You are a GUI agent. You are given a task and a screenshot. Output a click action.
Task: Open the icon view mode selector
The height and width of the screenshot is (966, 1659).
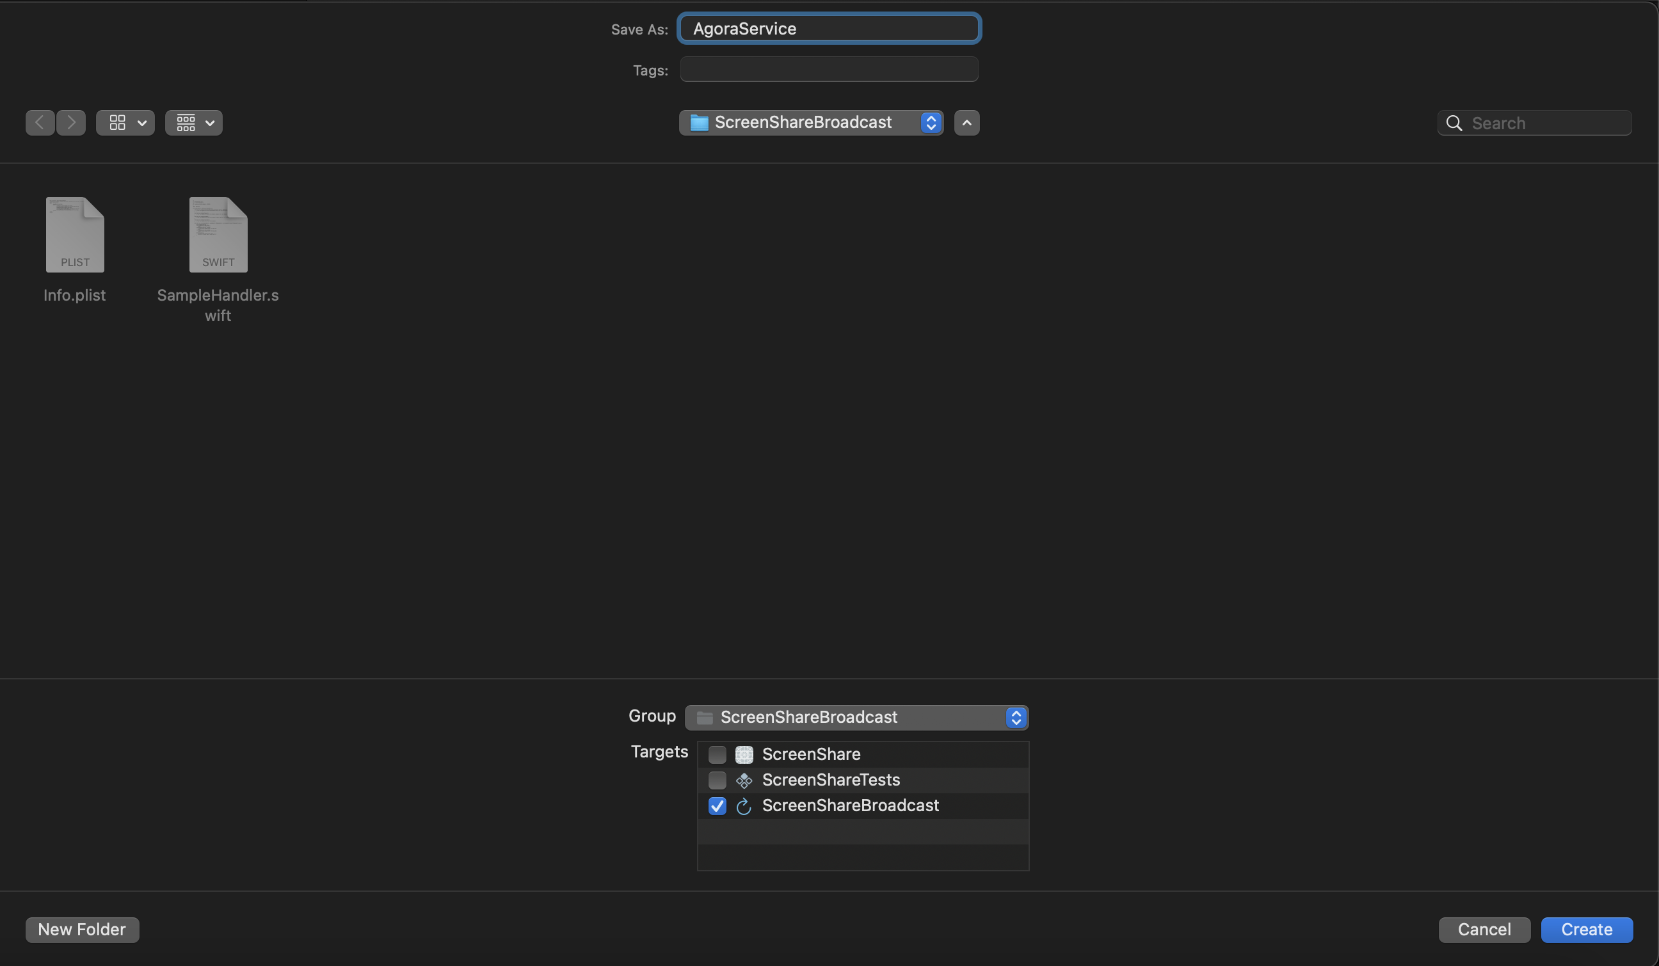coord(125,122)
